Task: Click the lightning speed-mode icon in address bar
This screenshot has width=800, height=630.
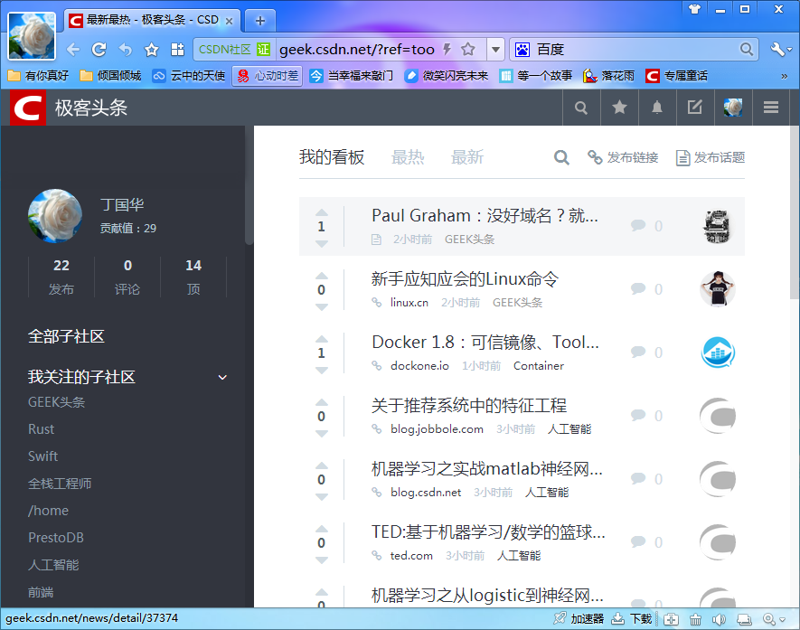Action: point(447,50)
